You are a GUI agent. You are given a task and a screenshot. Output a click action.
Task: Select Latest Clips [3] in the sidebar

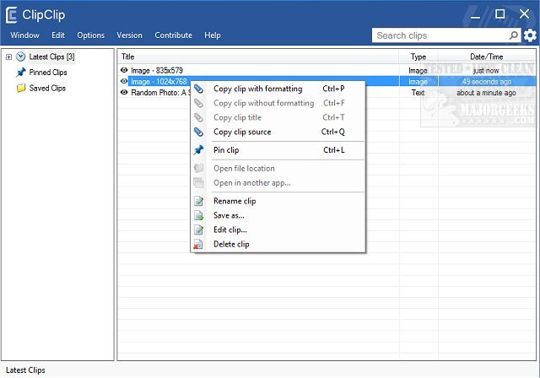(51, 57)
